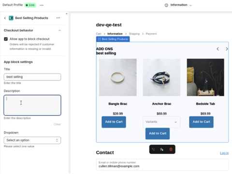Add Bangle Brac to cart
This screenshot has width=232, height=174.
pyautogui.click(x=114, y=122)
